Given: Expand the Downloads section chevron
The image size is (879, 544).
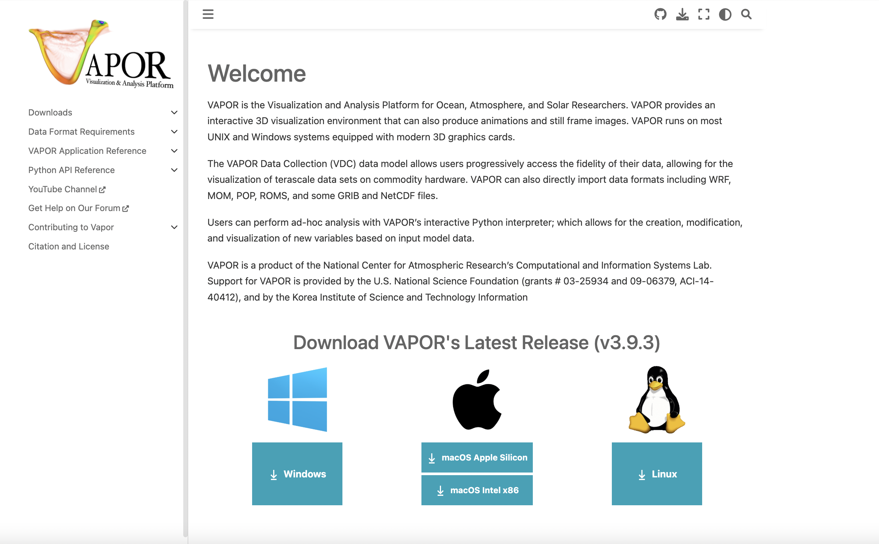Looking at the screenshot, I should [x=174, y=112].
